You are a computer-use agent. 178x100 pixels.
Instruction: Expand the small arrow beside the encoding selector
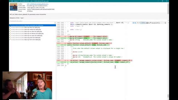pos(164,23)
